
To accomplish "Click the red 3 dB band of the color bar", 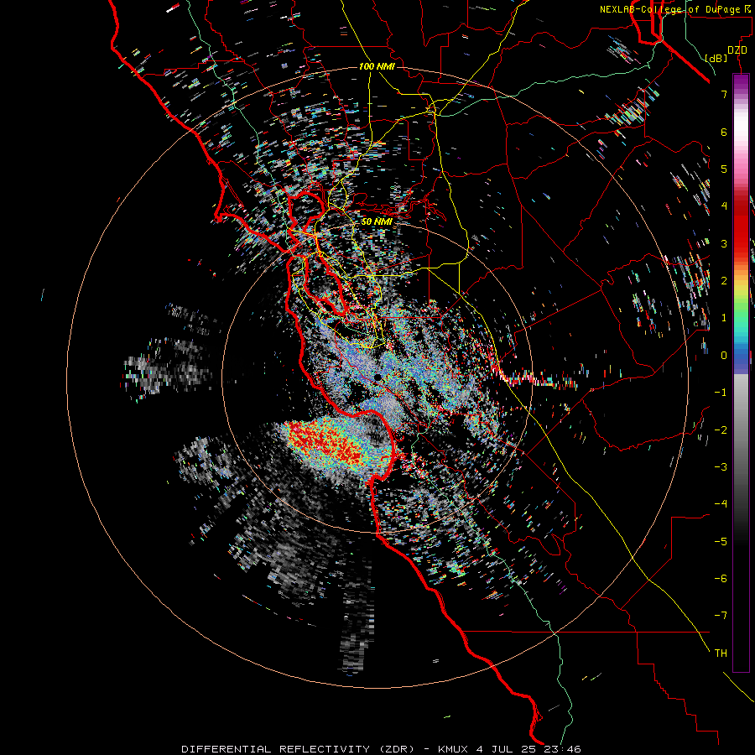I will tap(741, 243).
